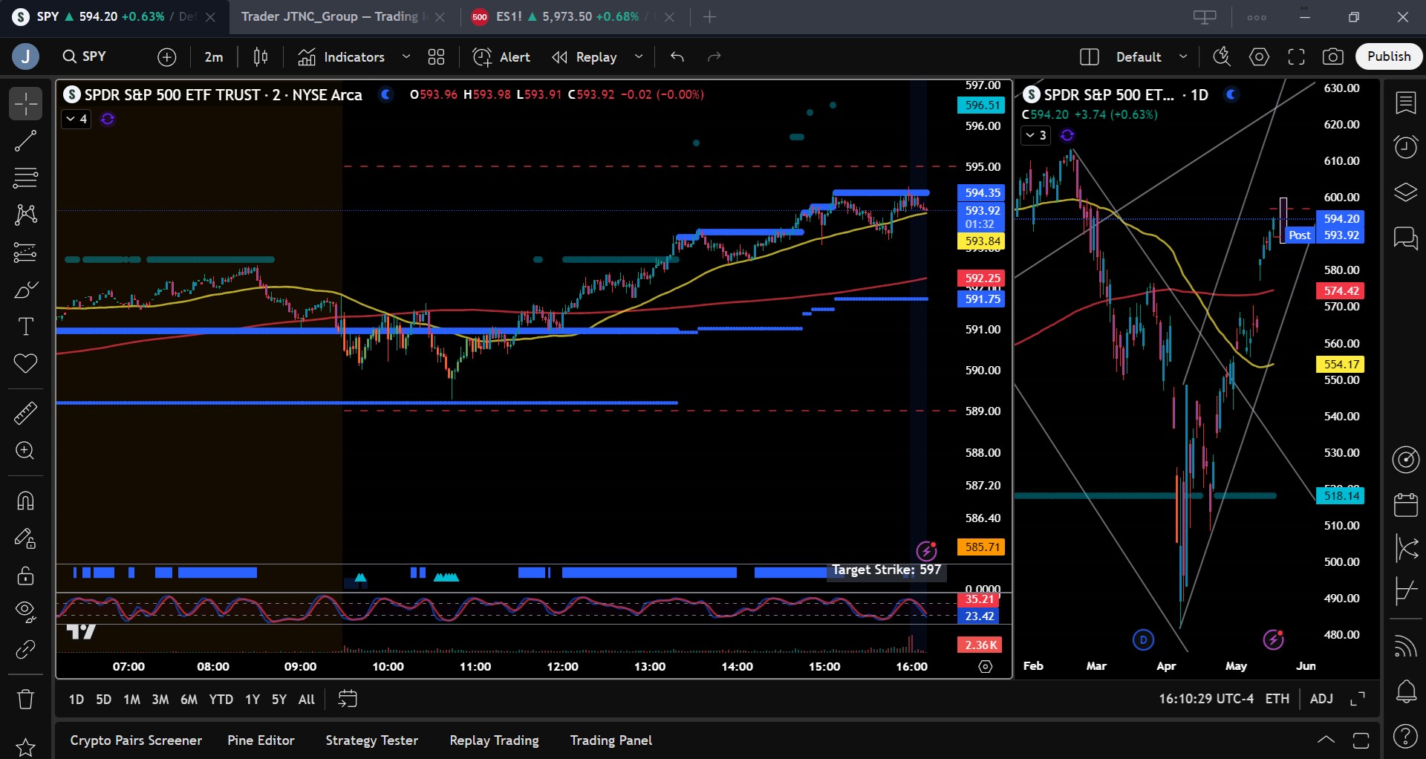Click the compare or add symbol plus icon
This screenshot has height=759, width=1426.
pyautogui.click(x=167, y=57)
